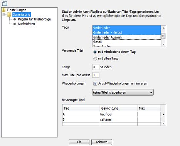
Task: Open the Nachrichten tree item
Action: click(x=26, y=24)
